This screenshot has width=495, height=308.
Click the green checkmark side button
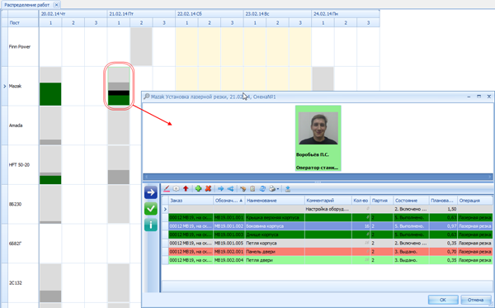(151, 208)
